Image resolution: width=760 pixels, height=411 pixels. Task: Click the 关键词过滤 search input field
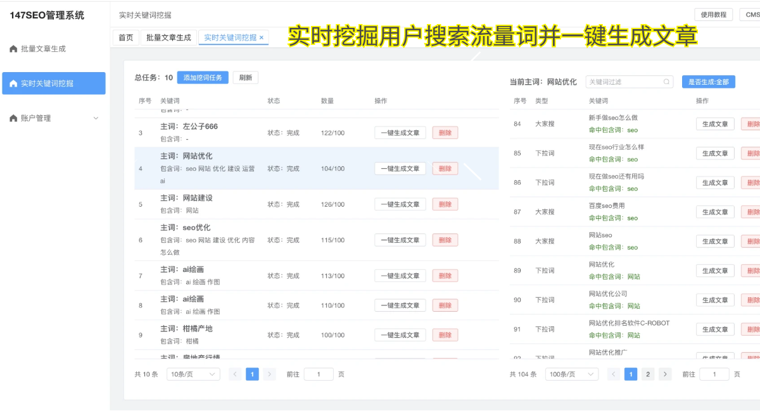click(x=627, y=82)
